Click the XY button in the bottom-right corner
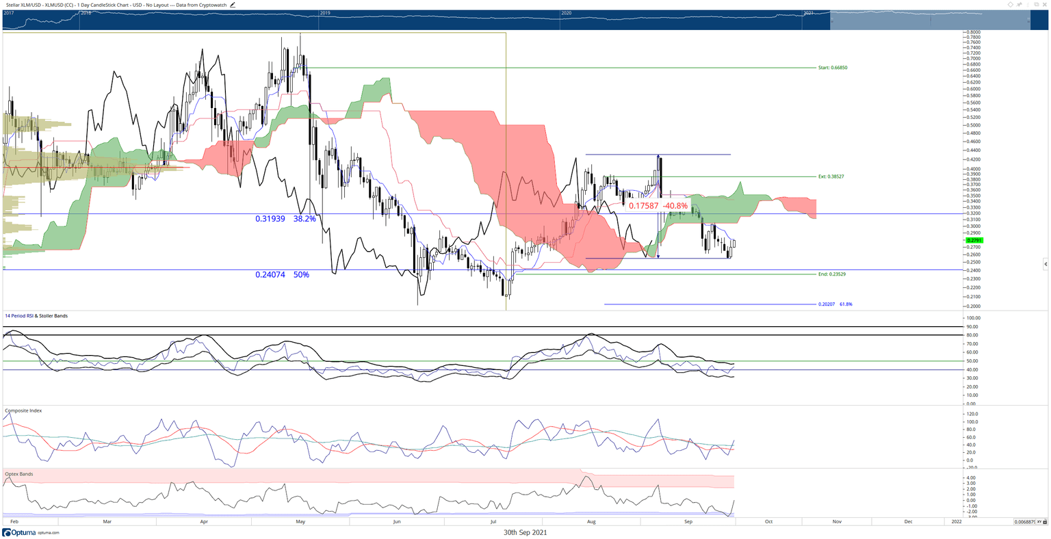 1039,522
